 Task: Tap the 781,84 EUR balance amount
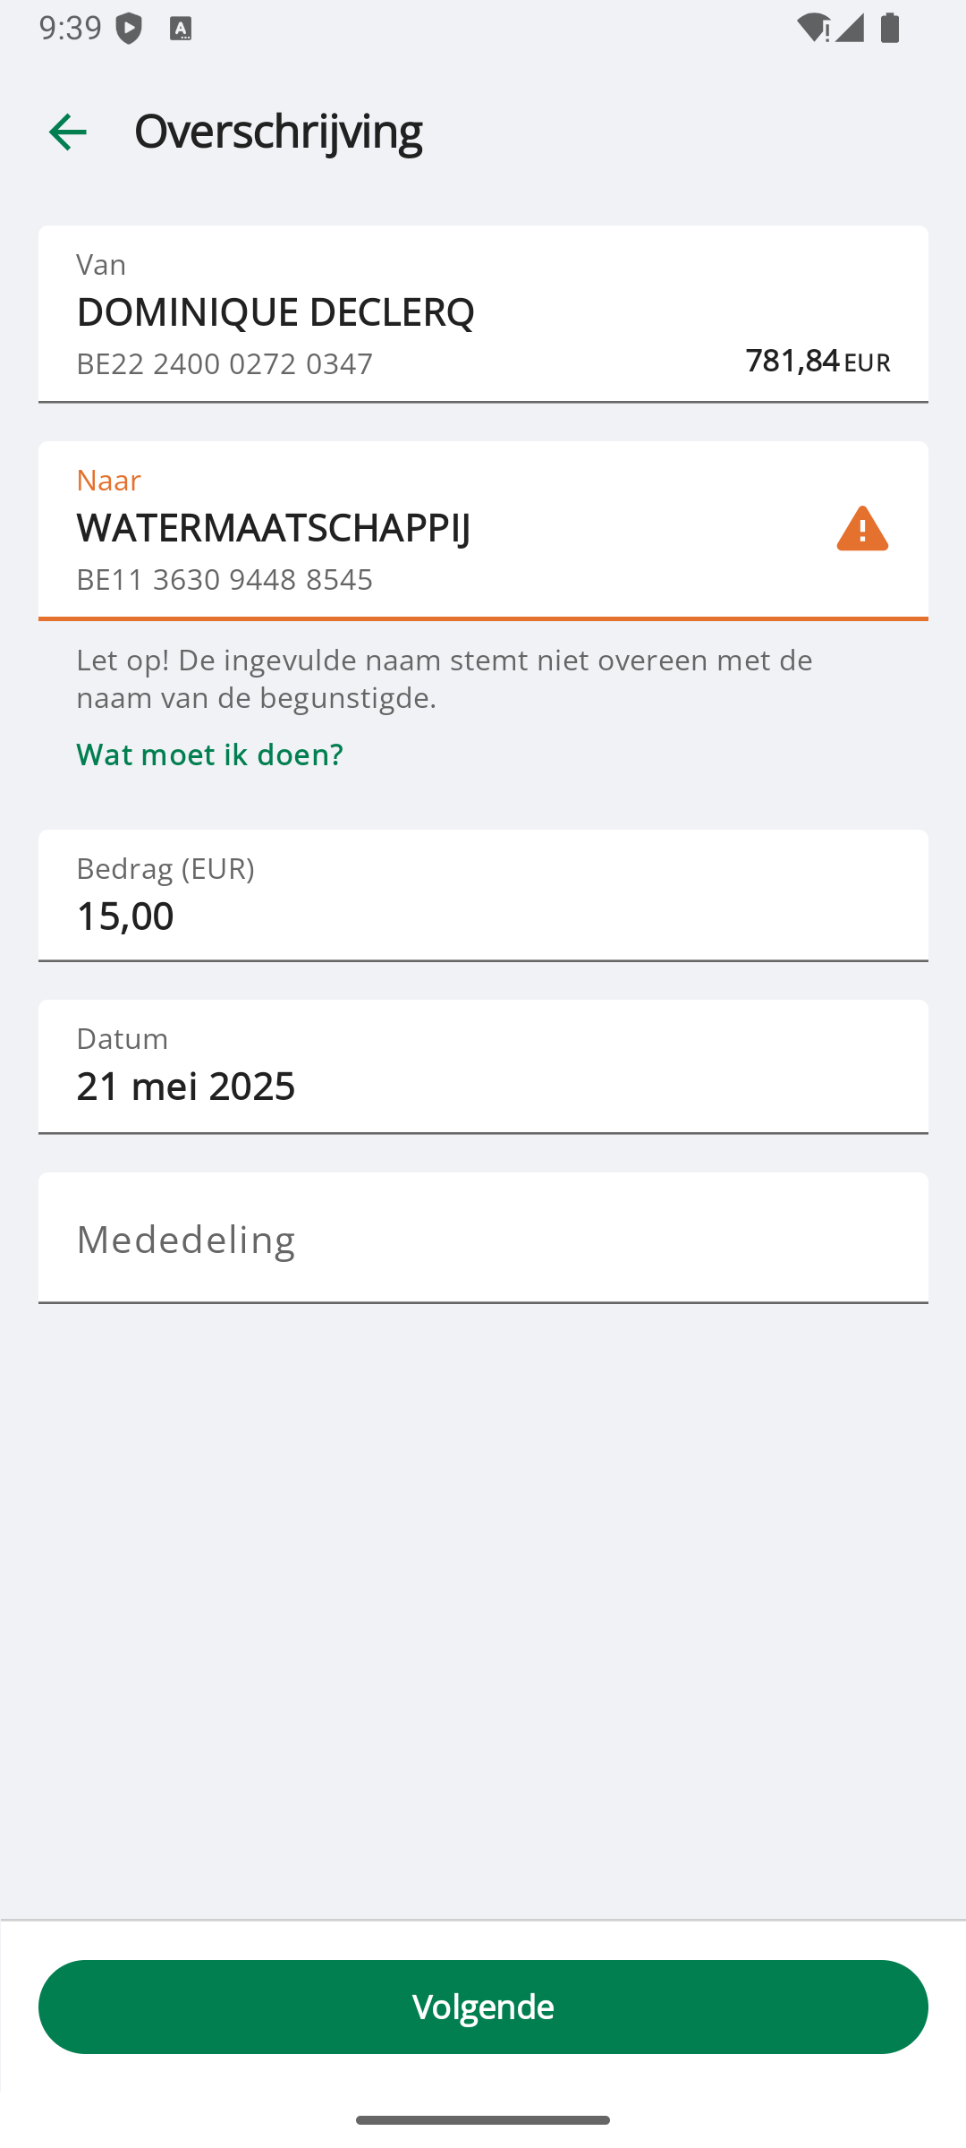[818, 361]
